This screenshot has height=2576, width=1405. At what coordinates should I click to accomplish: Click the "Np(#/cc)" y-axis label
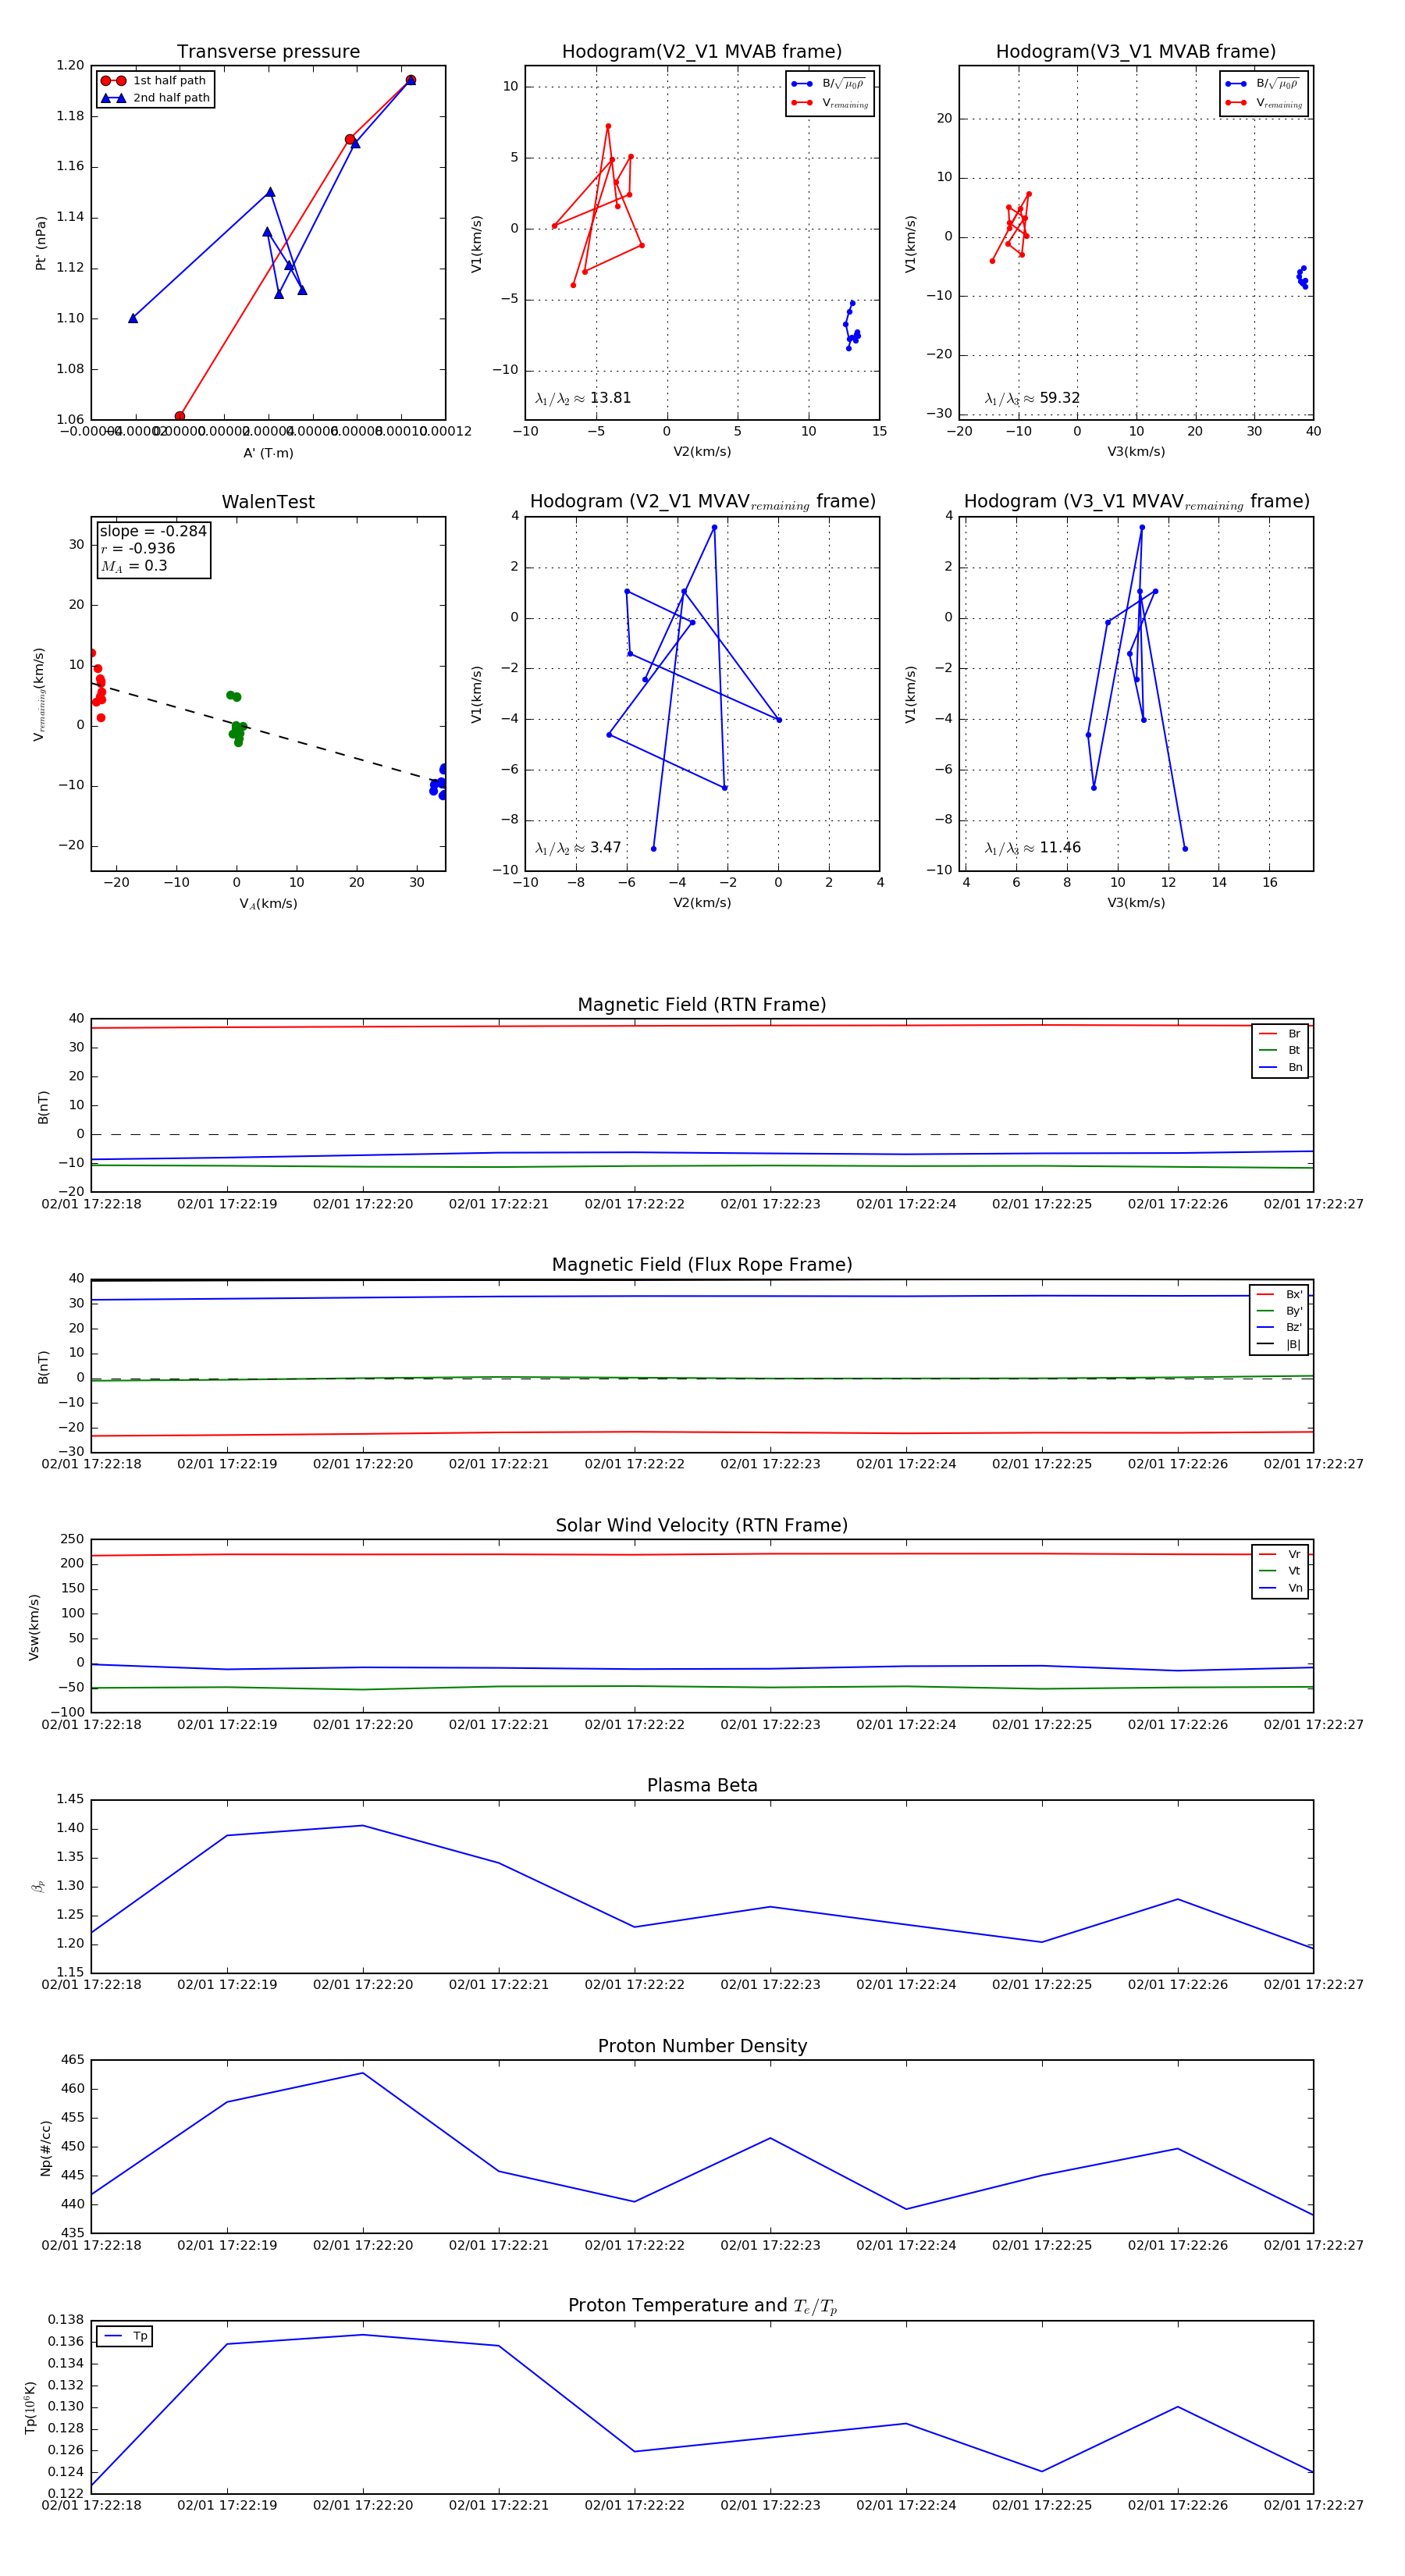click(45, 2147)
